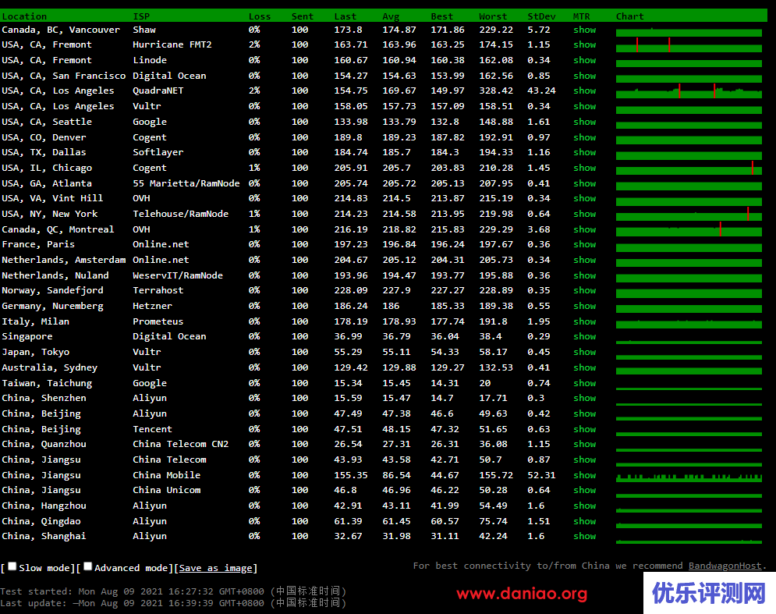Show MTR for Fremont Hurricane FMT2
776x614 pixels.
coord(584,44)
